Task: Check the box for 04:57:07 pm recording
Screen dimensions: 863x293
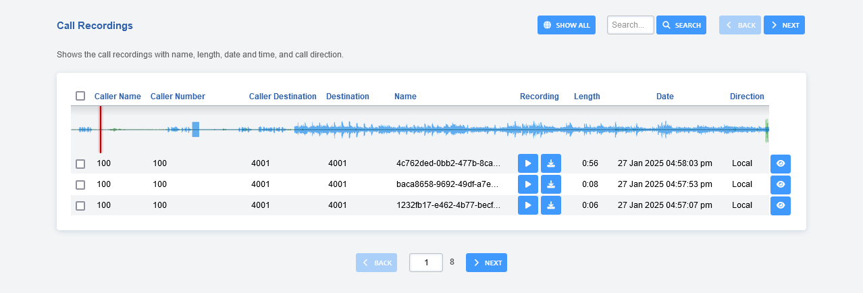Action: click(x=80, y=206)
